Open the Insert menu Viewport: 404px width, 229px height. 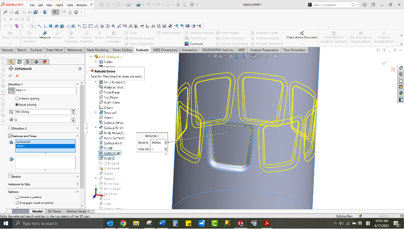coord(59,5)
